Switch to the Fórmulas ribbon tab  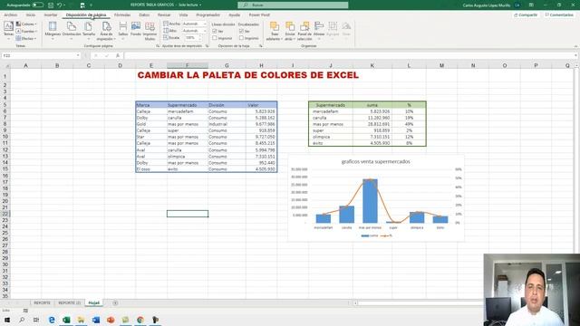[x=122, y=14]
